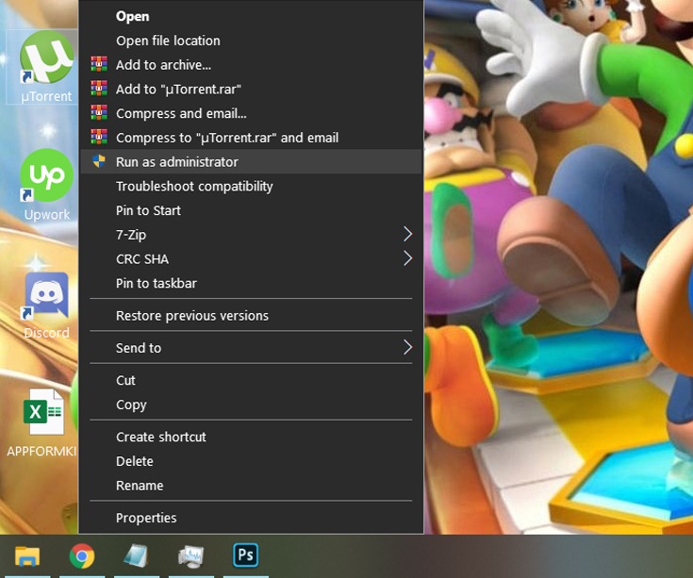Select Pin to taskbar
The height and width of the screenshot is (578, 693).
pos(251,283)
